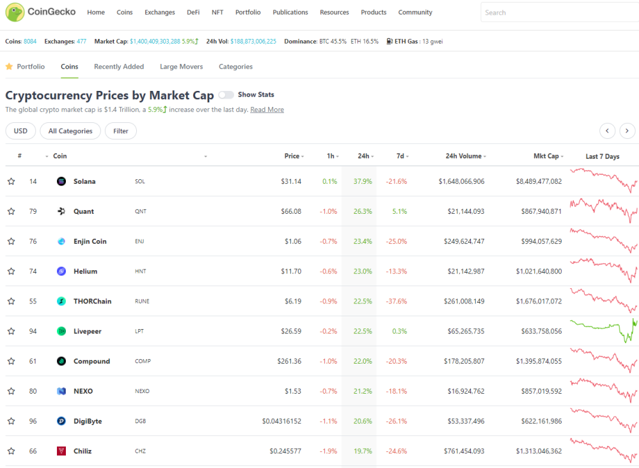Open the Exchanges menu item
This screenshot has height=468, width=639.
[x=160, y=12]
